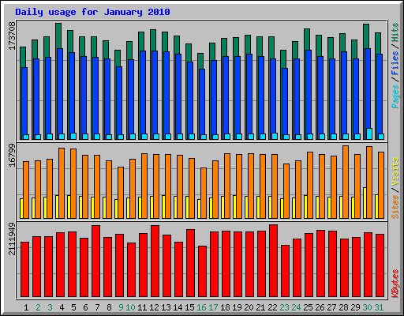Click the Sites legend label
Viewport: 404px width, 316px height.
point(395,207)
